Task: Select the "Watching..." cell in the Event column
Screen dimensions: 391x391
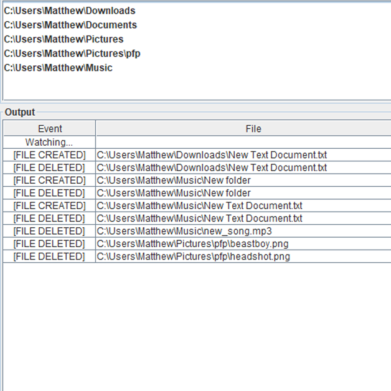Action: (49, 143)
